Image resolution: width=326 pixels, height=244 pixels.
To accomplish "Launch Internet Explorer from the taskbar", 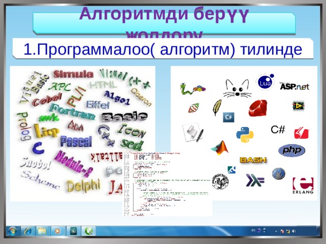I will 28,231.
